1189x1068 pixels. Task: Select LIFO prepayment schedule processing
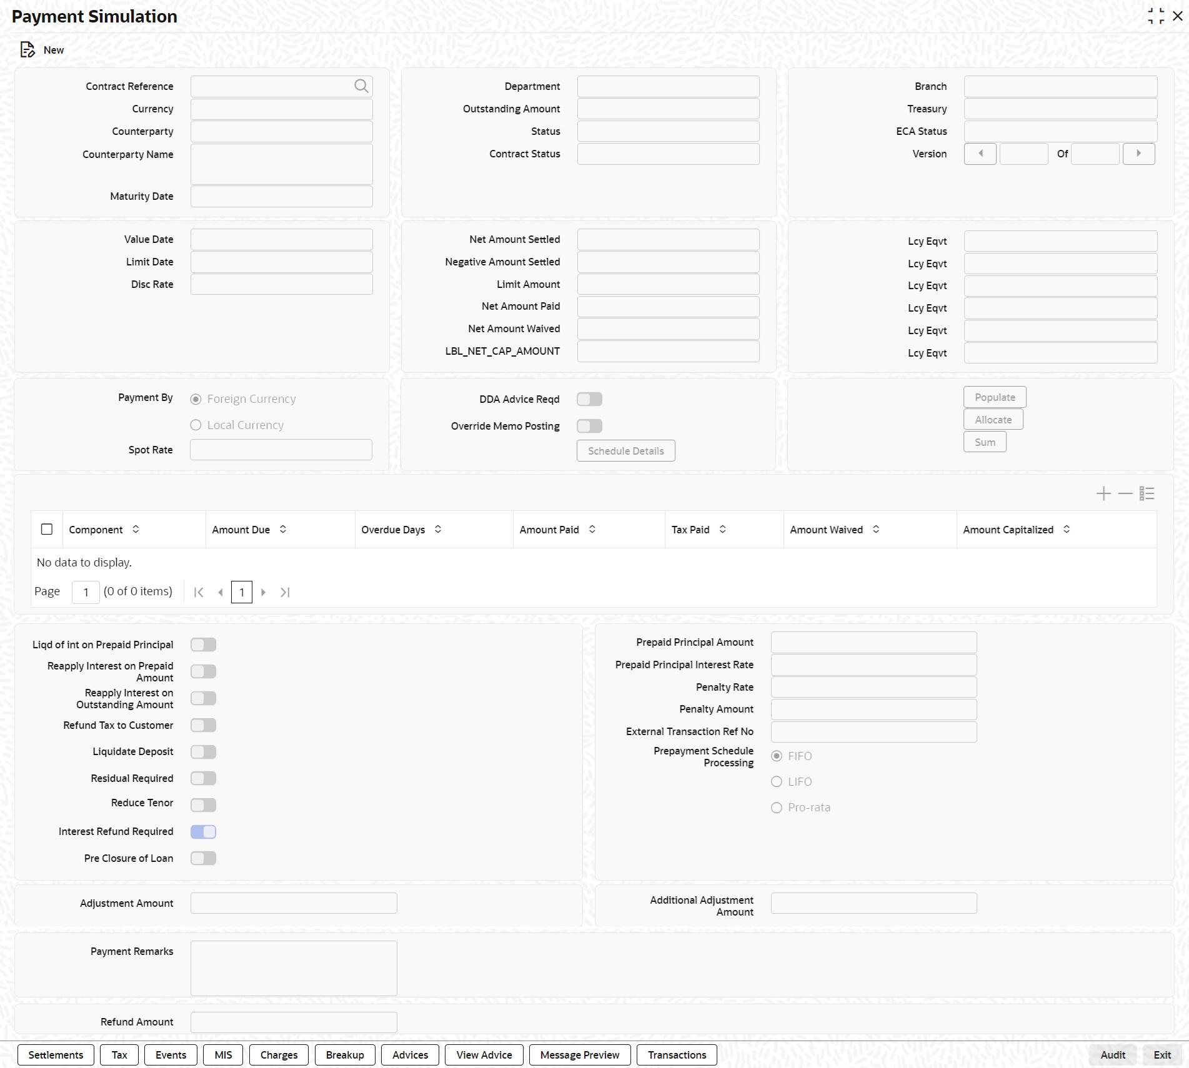click(777, 782)
